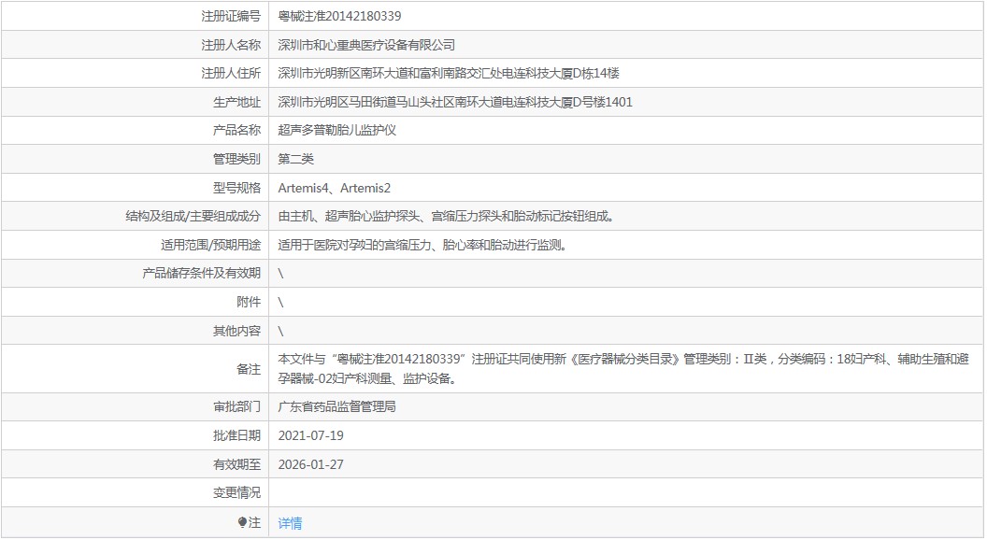The image size is (987, 540).
Task: Click the 结构及组成/主要组成成分 label
Action: pyautogui.click(x=193, y=216)
